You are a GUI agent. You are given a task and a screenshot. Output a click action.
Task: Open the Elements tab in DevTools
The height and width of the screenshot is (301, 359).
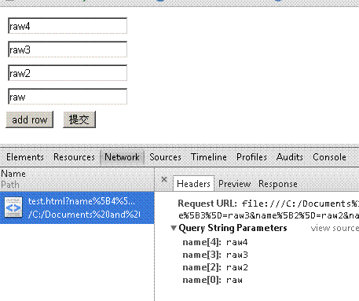click(x=25, y=157)
